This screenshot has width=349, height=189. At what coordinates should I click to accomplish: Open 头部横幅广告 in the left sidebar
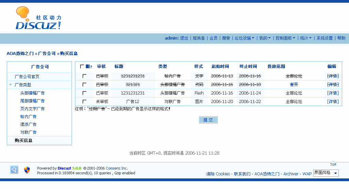coord(32,93)
